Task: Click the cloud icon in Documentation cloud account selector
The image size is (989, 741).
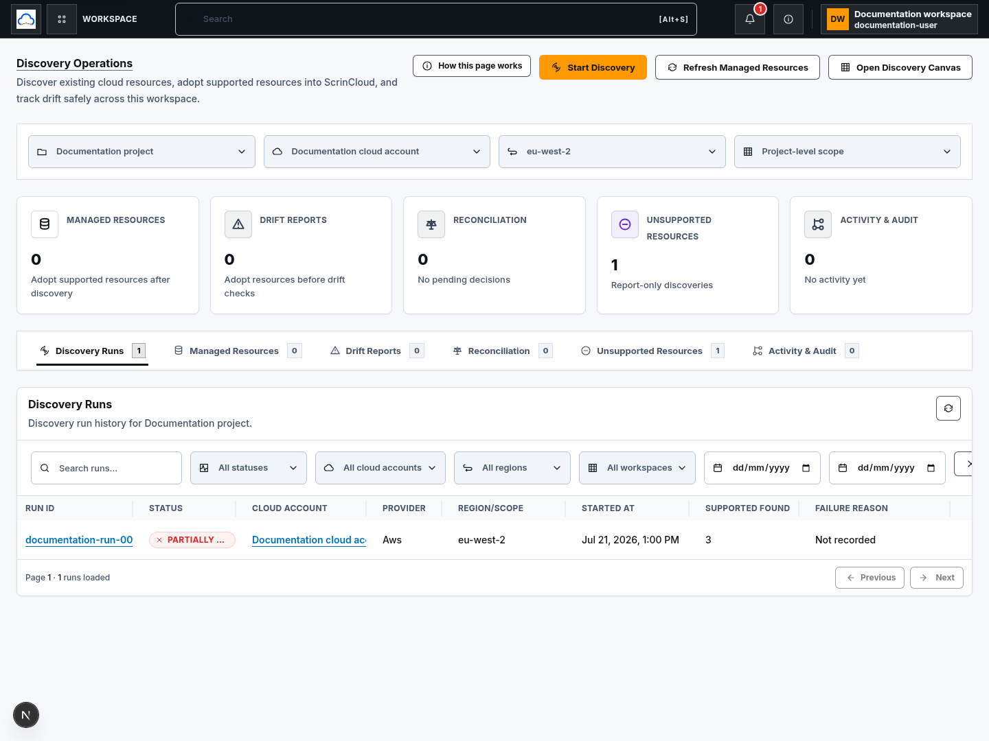Action: pos(277,152)
